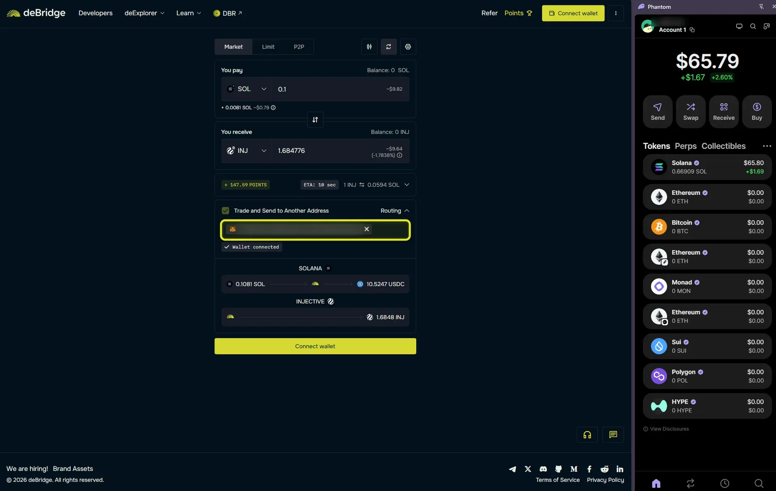This screenshot has height=491, width=776.
Task: Open deBridge Discord link
Action: pyautogui.click(x=543, y=469)
